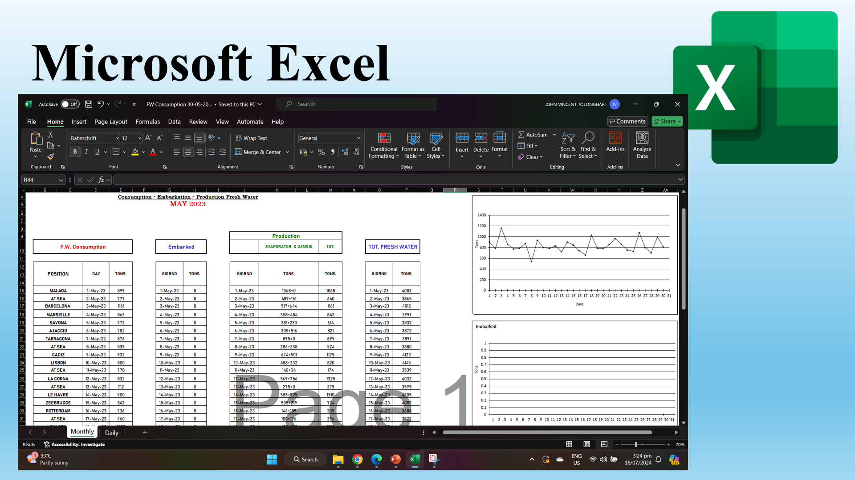Open the Page Layout ribbon tab

point(111,122)
